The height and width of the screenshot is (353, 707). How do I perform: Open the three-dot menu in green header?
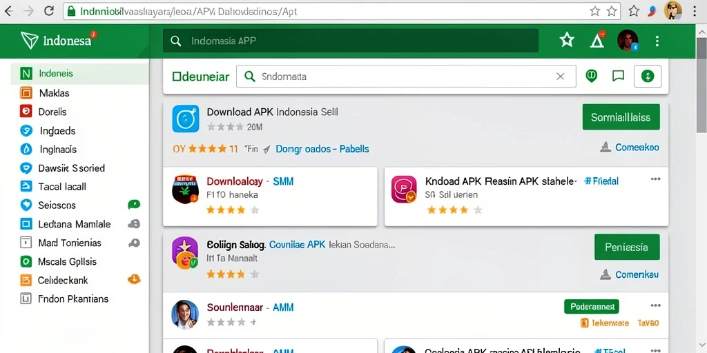657,41
